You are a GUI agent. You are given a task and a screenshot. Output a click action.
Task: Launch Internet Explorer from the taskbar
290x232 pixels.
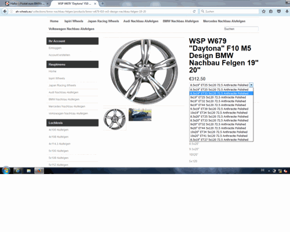coord(17,171)
